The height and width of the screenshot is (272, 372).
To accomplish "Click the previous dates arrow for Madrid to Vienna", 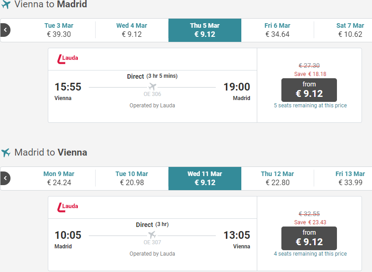I will point(5,179).
